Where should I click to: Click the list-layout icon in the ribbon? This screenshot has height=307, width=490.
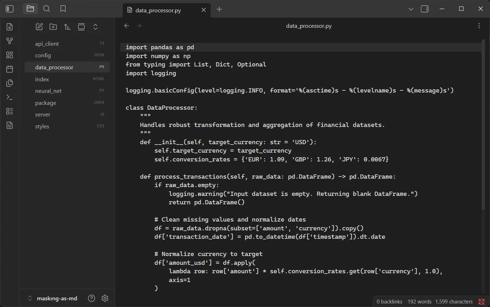(10, 111)
